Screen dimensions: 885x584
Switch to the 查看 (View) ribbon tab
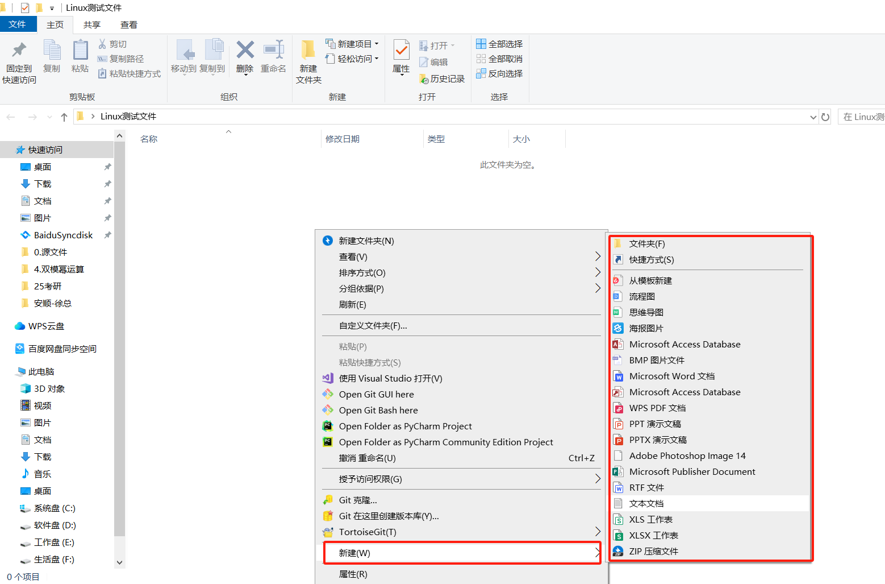pos(129,24)
